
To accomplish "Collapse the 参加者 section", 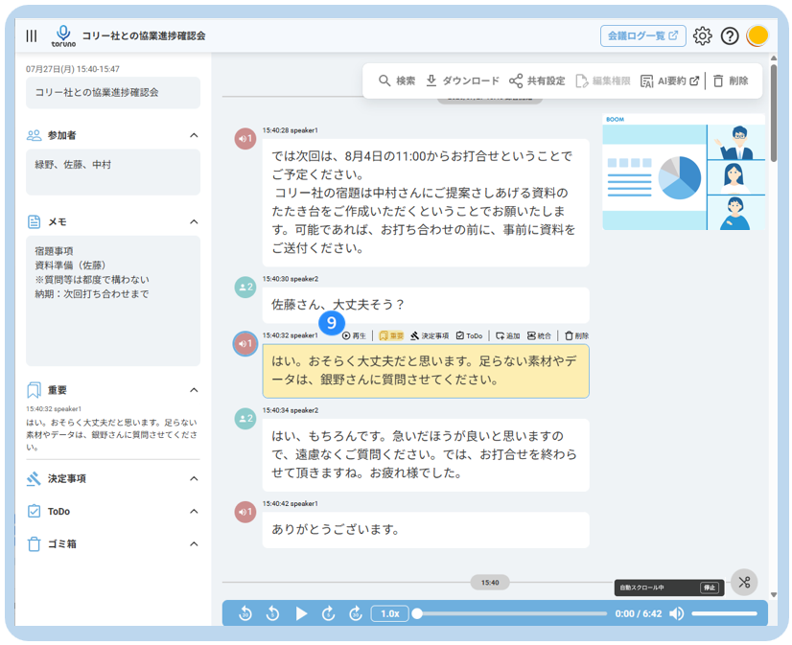I will (x=194, y=135).
